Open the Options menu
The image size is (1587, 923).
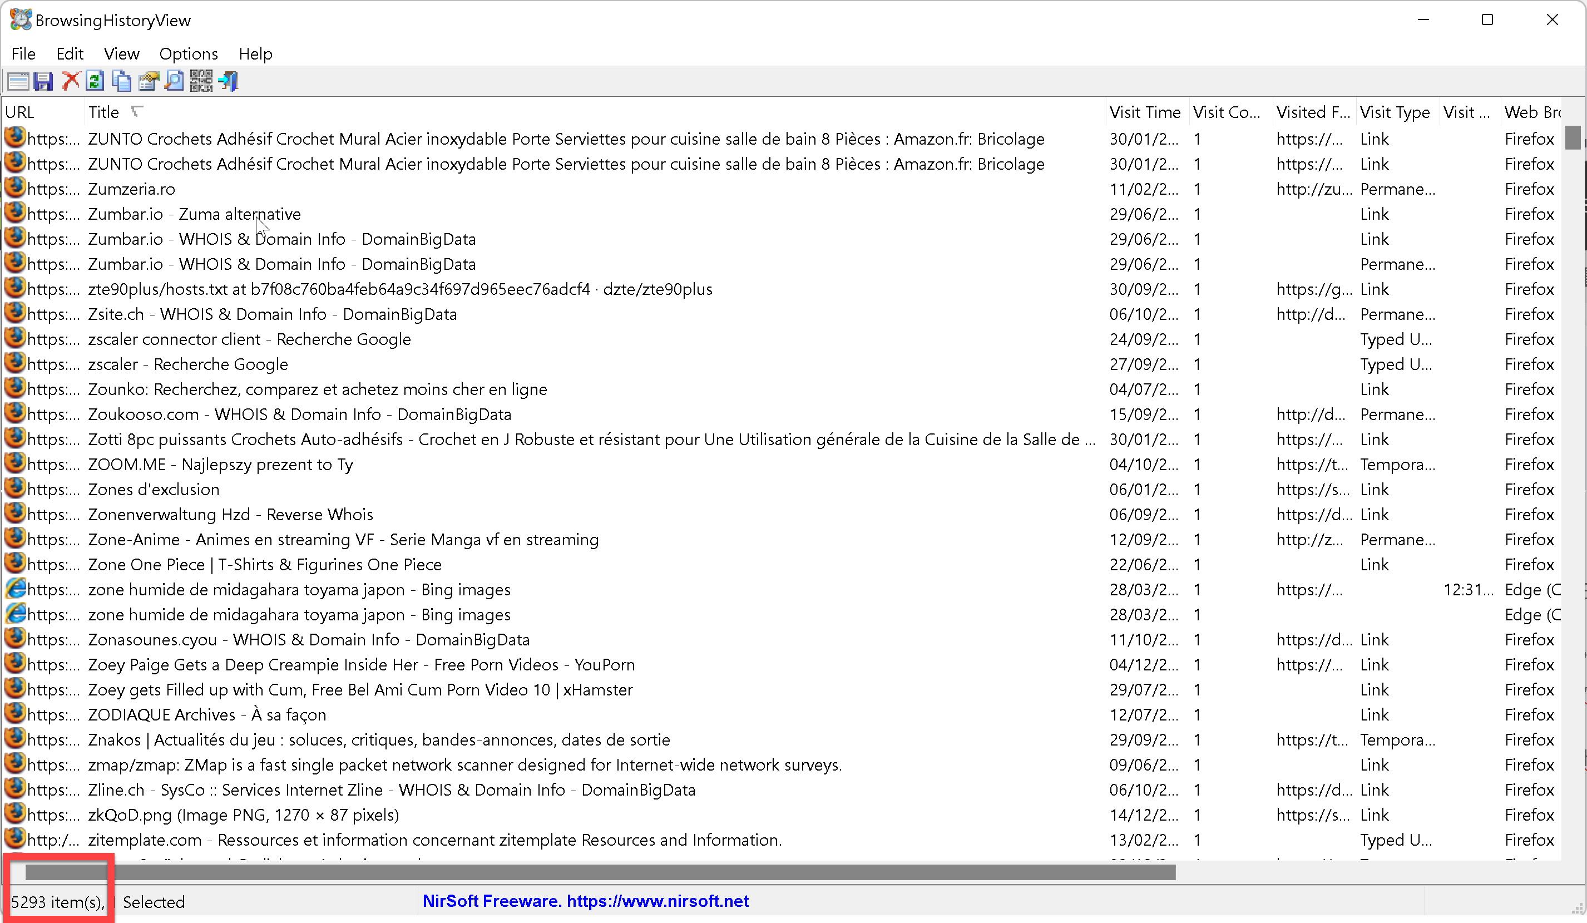click(189, 53)
